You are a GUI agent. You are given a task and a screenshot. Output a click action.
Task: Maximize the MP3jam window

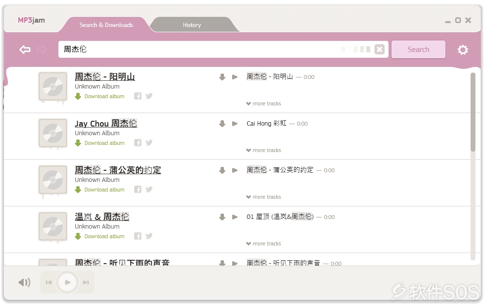[458, 20]
